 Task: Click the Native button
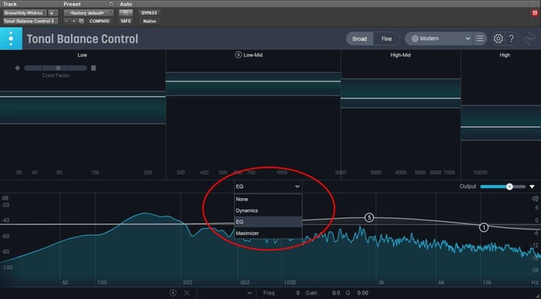pyautogui.click(x=149, y=21)
